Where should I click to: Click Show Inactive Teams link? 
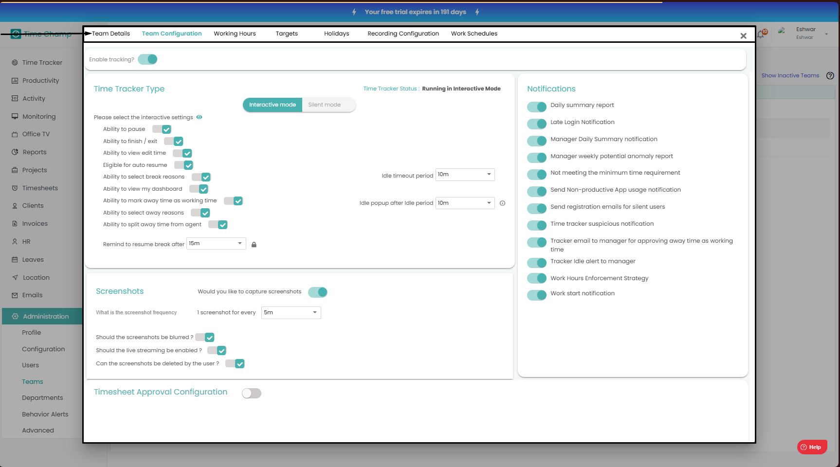point(790,75)
